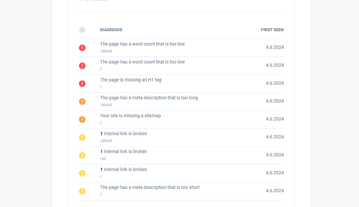Click /about path under meta description too long
Screen dimensions: 359x207
[106, 105]
